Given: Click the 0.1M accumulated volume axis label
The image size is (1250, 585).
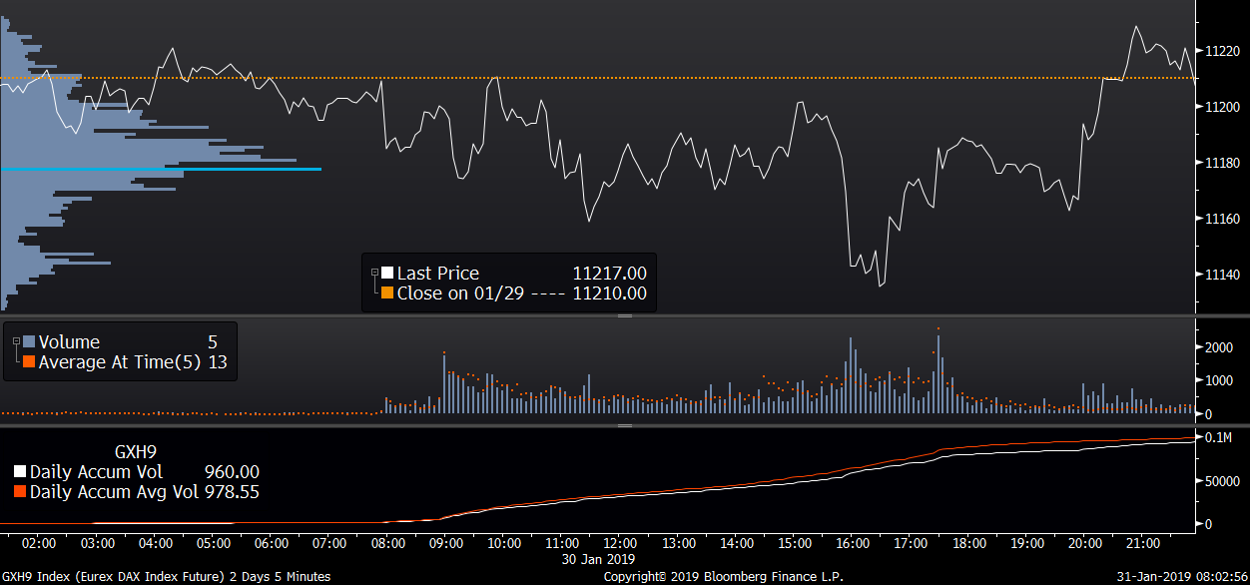Looking at the screenshot, I should pyautogui.click(x=1218, y=438).
